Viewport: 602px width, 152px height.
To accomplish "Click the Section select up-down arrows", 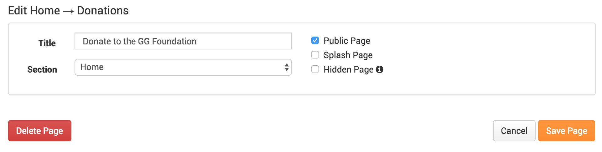I will coord(287,67).
